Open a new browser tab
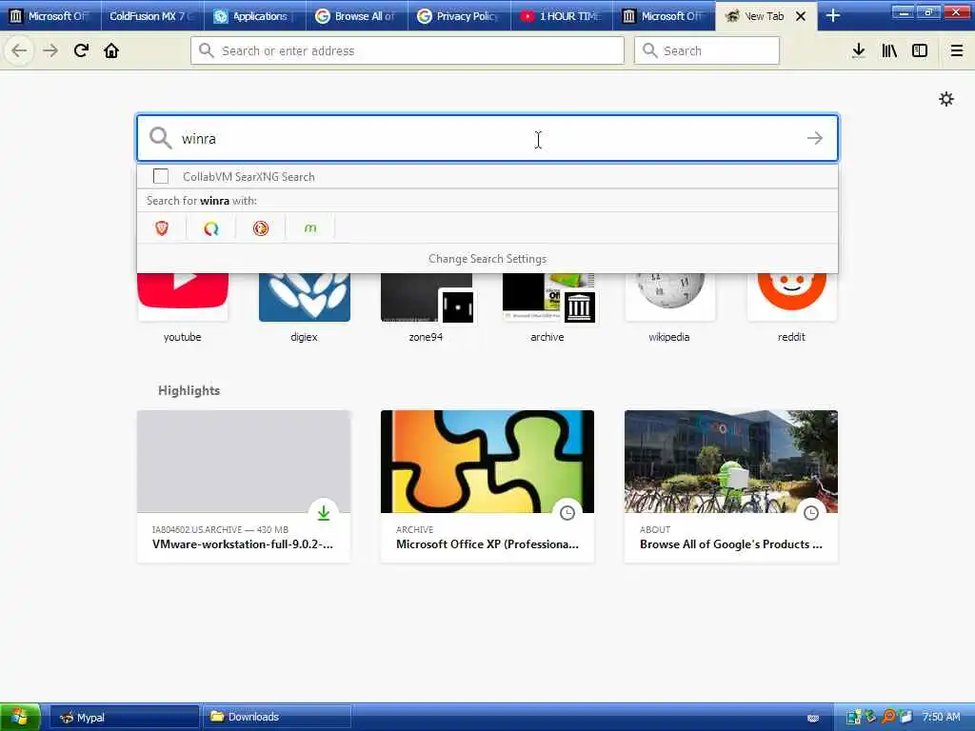The image size is (975, 731). 832,16
